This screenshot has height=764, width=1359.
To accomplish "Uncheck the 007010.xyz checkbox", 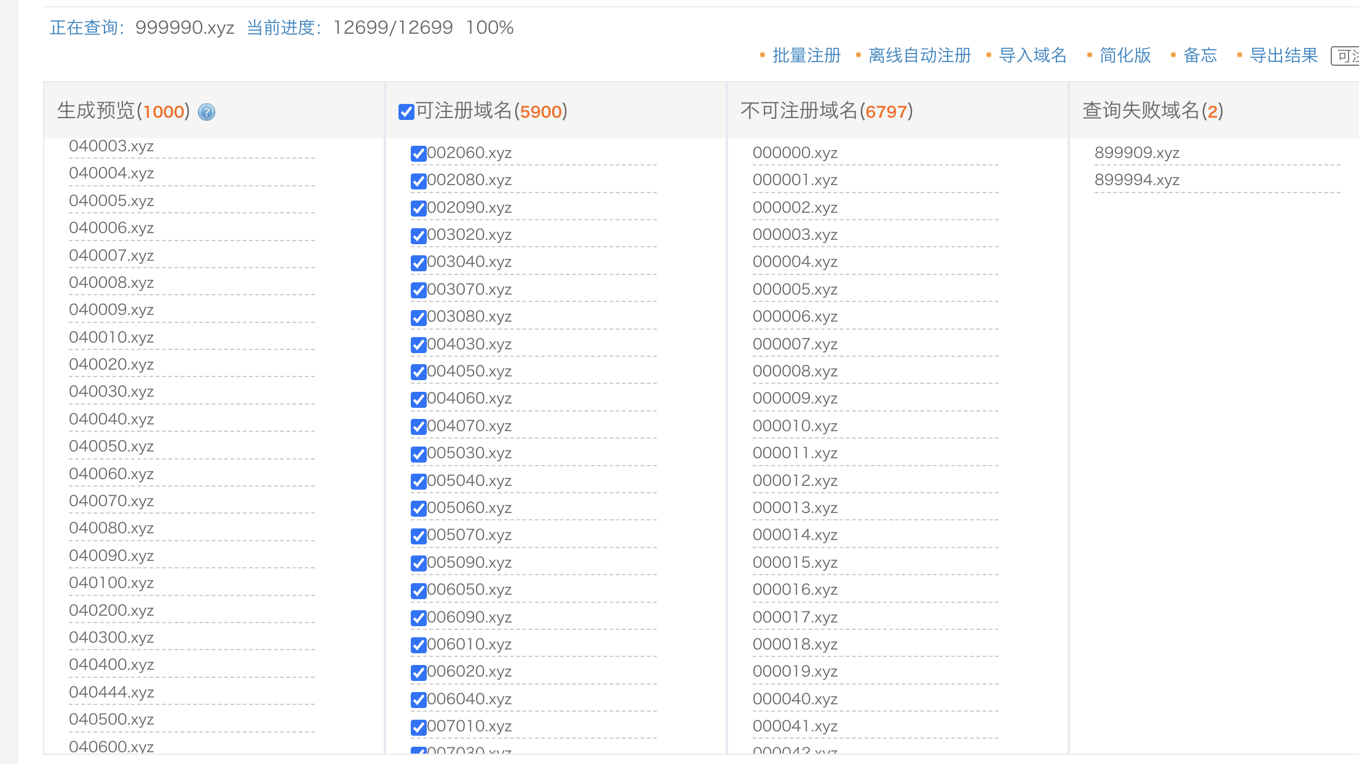I will tap(419, 727).
